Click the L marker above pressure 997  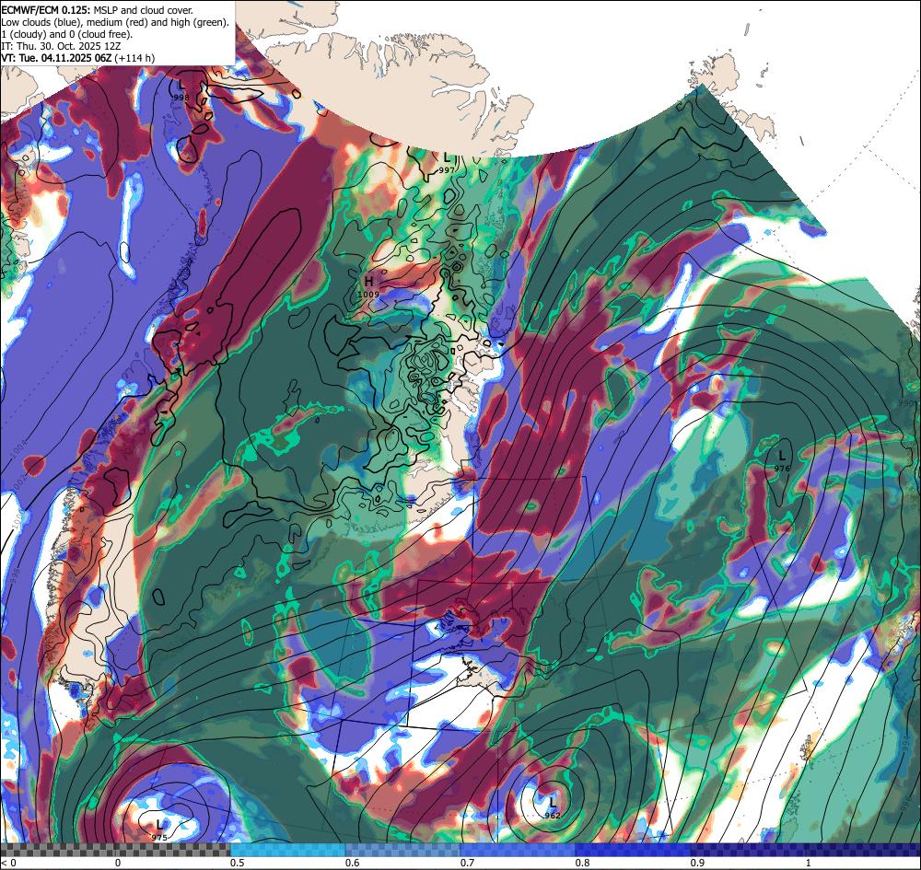447,158
